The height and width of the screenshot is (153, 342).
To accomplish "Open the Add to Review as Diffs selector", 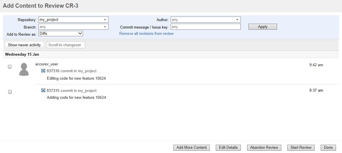I will click(61, 34).
